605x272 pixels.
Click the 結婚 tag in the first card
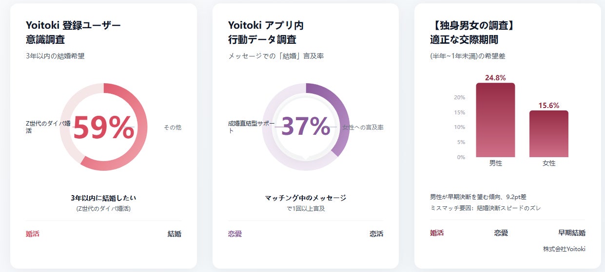(174, 234)
